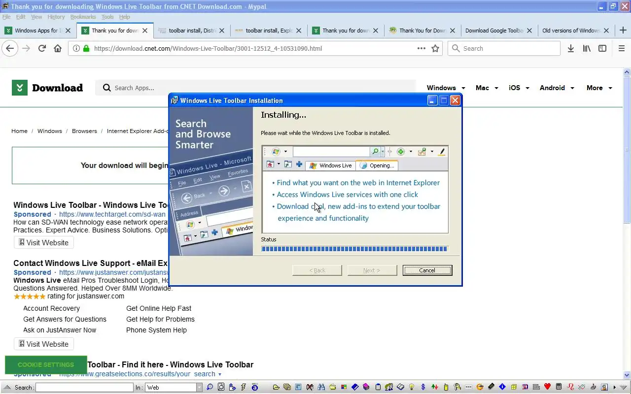Open 'Account Recovery' link
The width and height of the screenshot is (631, 394).
[51, 308]
